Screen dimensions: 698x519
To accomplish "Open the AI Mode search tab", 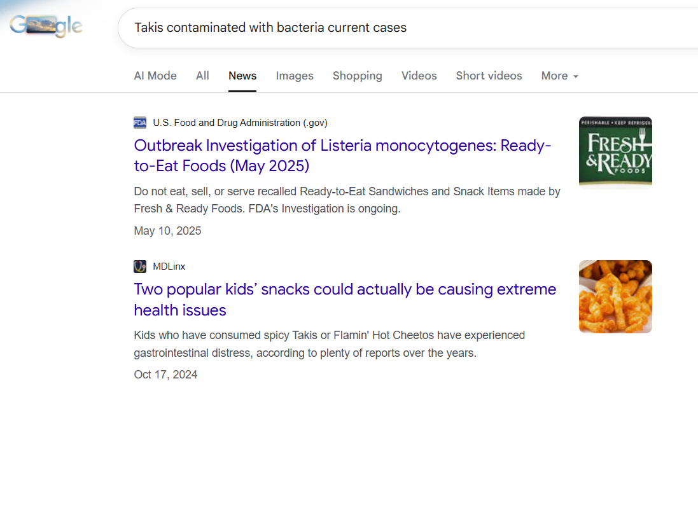I will [x=155, y=76].
